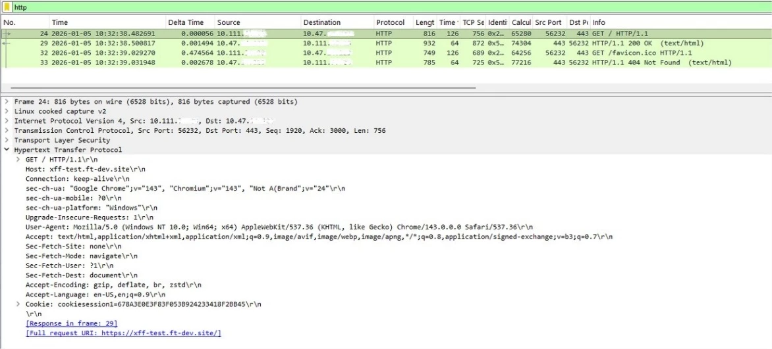The height and width of the screenshot is (349, 772).
Task: Sort packets by No. column header
Action: (25, 22)
